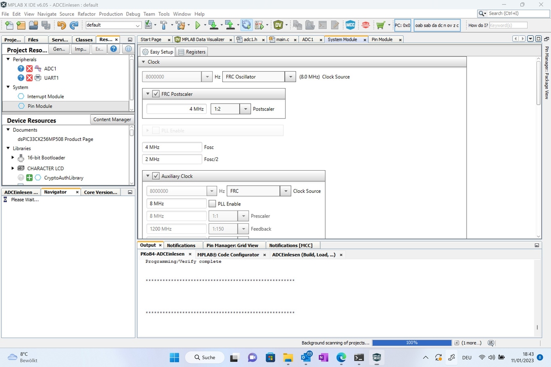The height and width of the screenshot is (367, 551).
Task: Remove ADC1 using its red X icon
Action: 29,68
